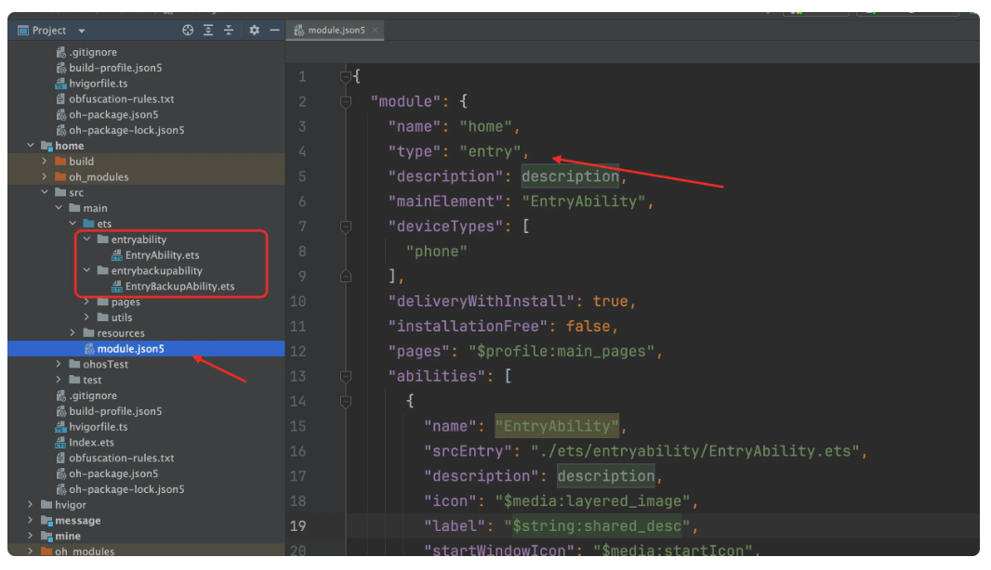
Task: Open Project panel settings gear
Action: (255, 31)
